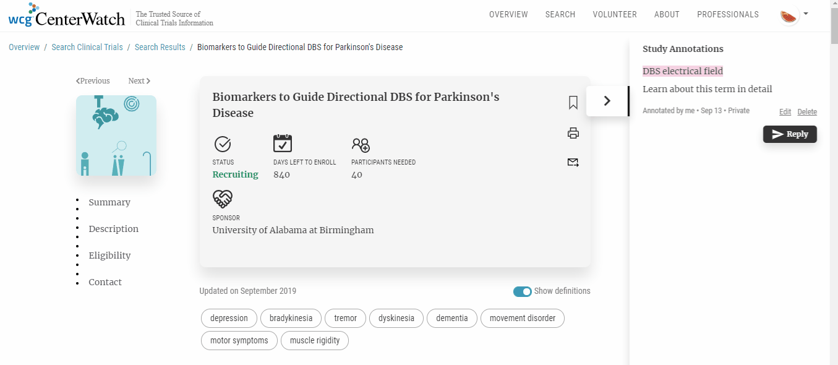838x365 pixels.
Task: Click the email envelope share icon
Action: coord(573,163)
